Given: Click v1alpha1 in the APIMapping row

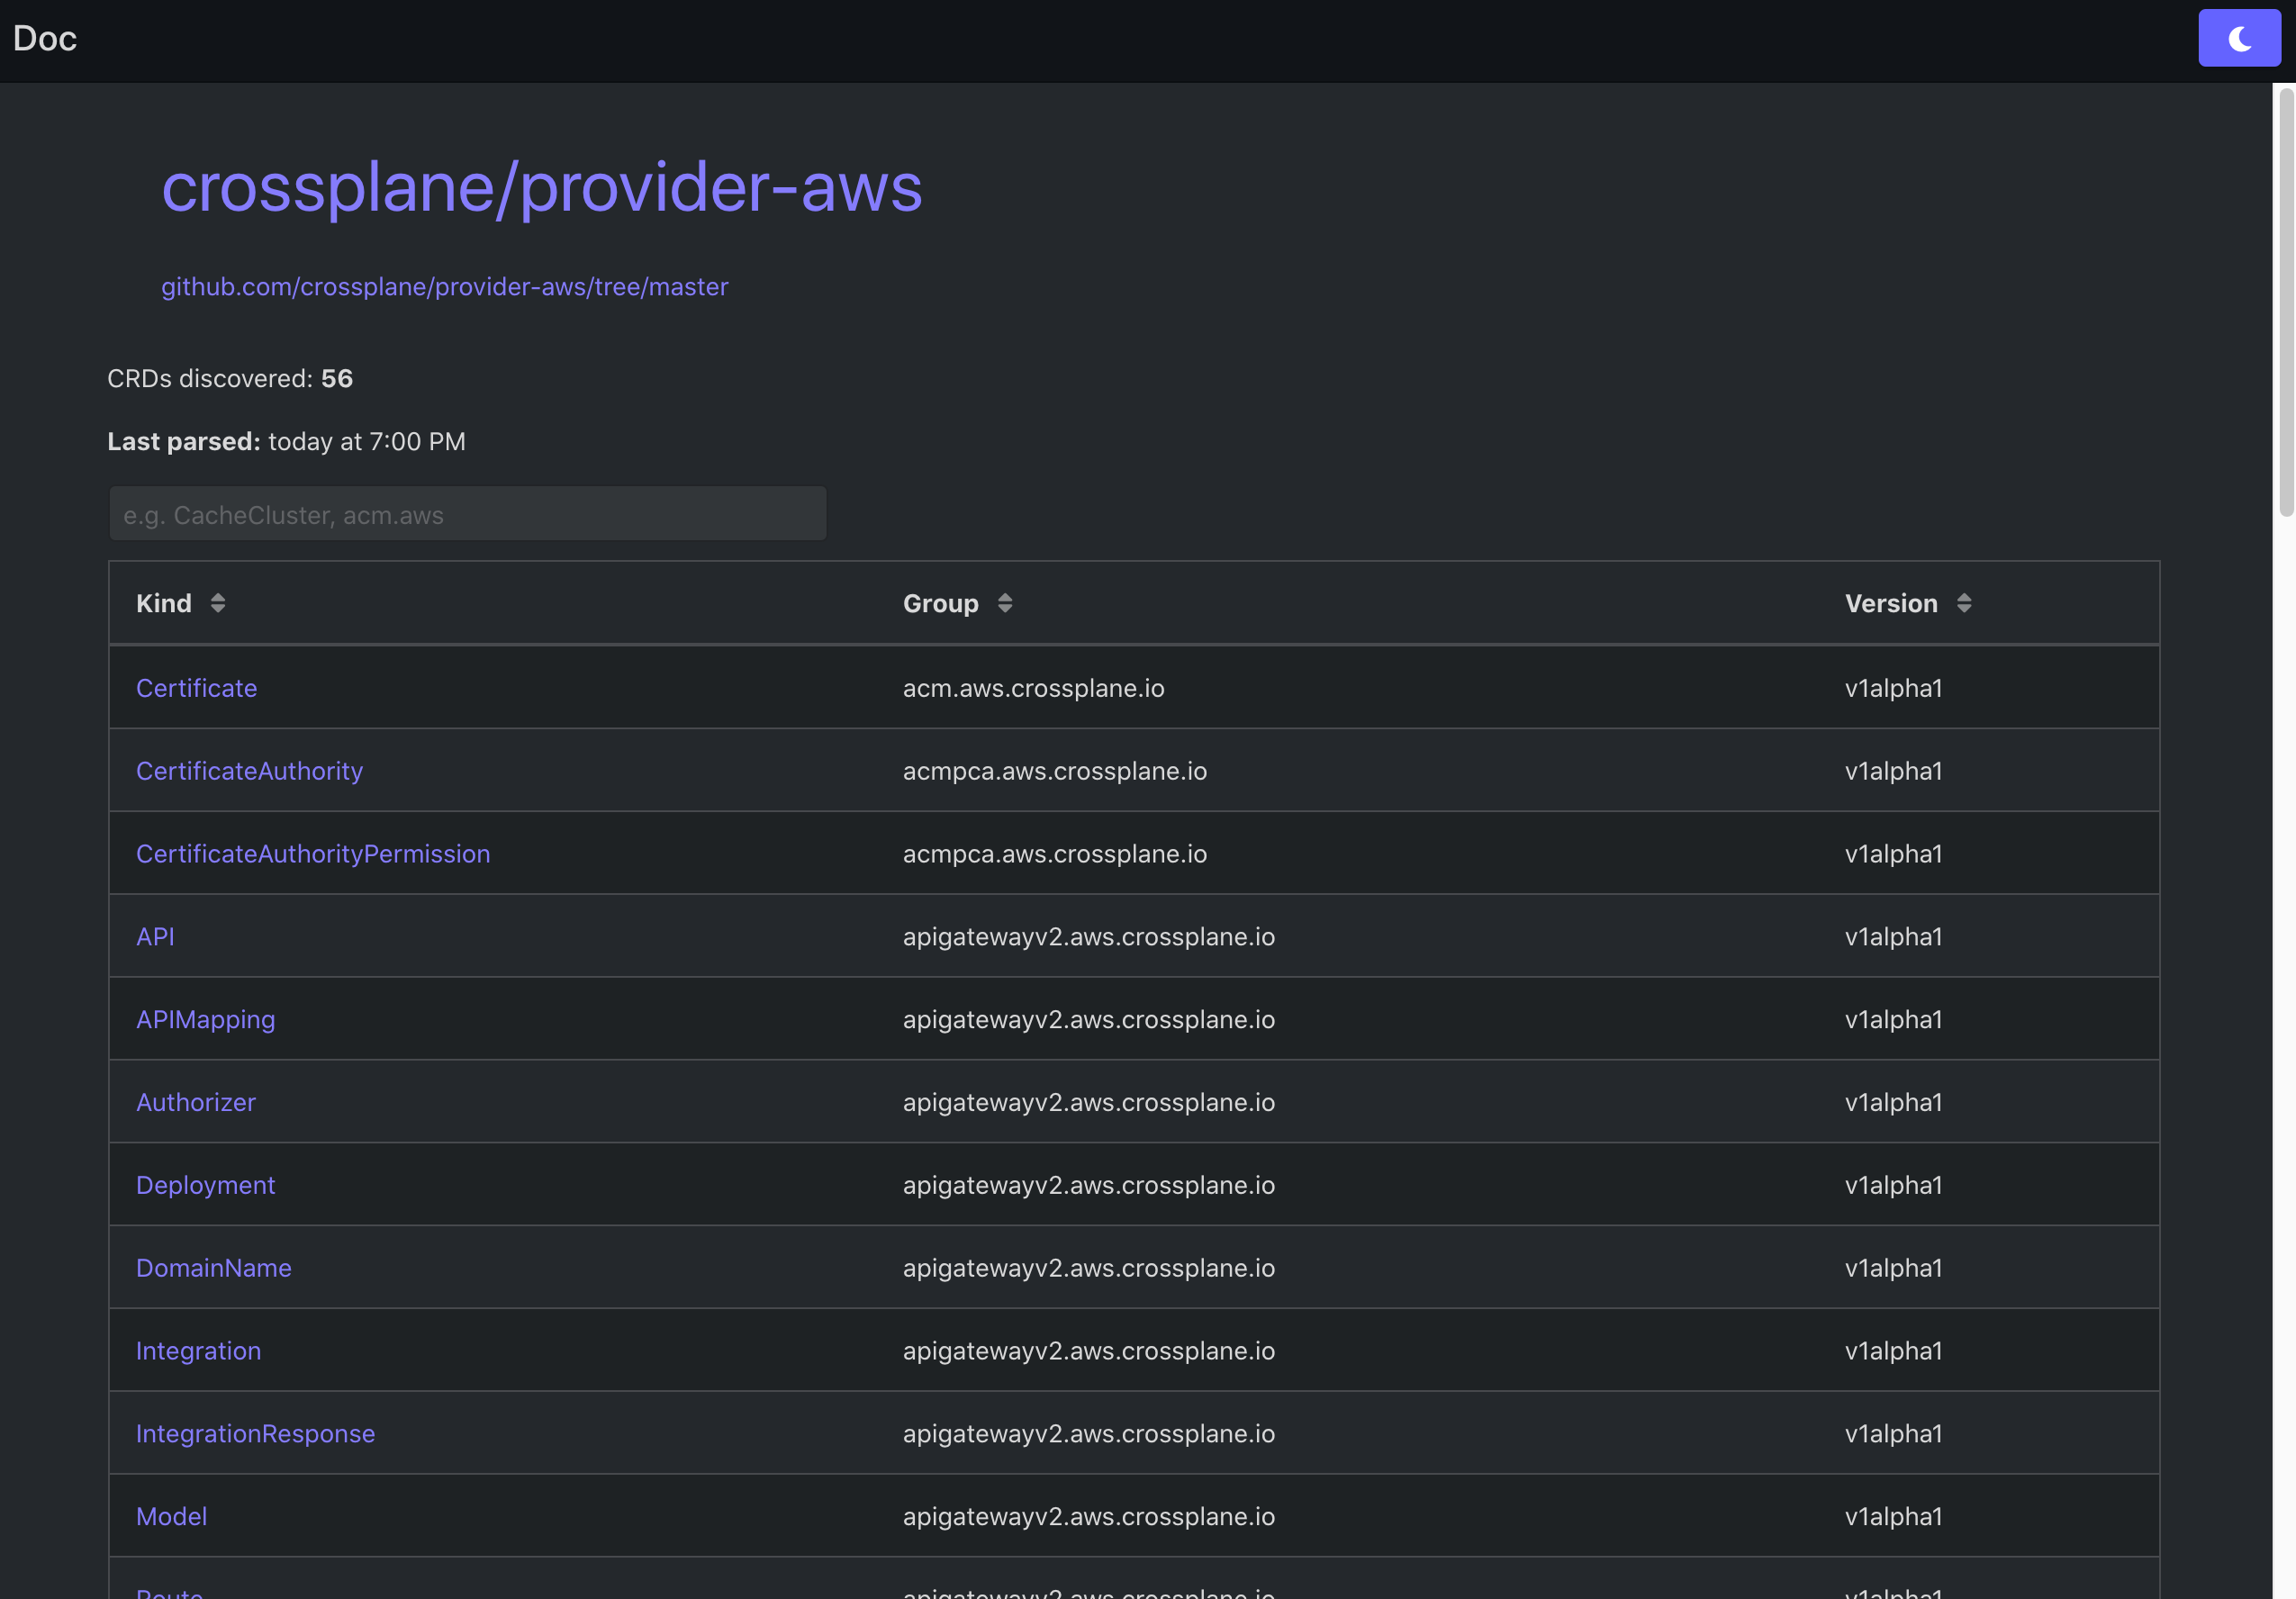Looking at the screenshot, I should pyautogui.click(x=1893, y=1020).
